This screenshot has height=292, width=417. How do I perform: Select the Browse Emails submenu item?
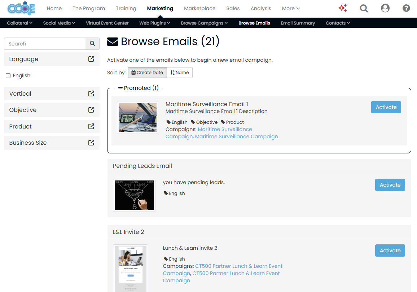click(x=254, y=23)
